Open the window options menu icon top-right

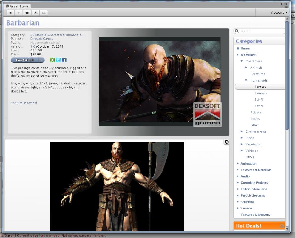coord(286,7)
